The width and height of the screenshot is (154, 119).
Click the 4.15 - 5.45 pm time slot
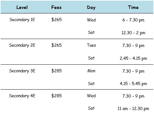coord(133,84)
